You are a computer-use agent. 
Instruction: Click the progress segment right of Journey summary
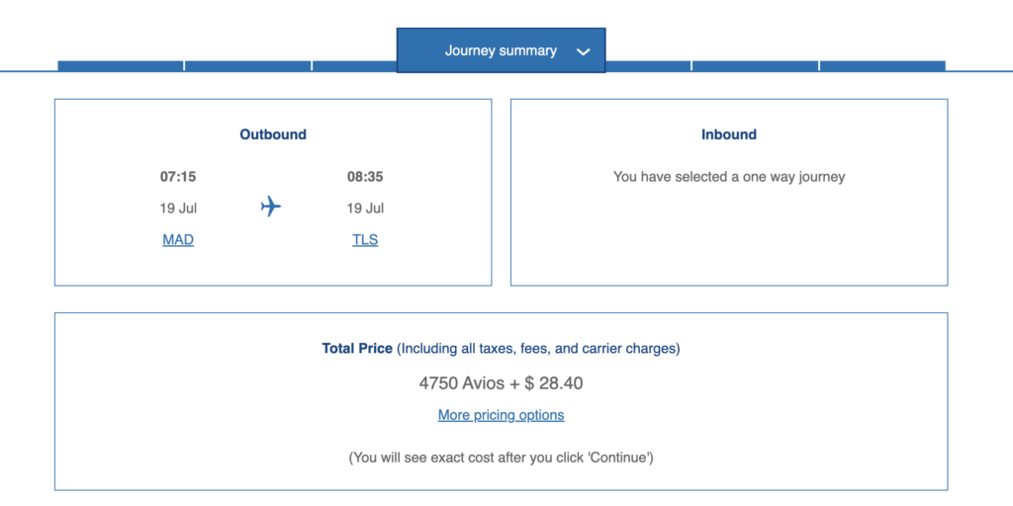(648, 66)
